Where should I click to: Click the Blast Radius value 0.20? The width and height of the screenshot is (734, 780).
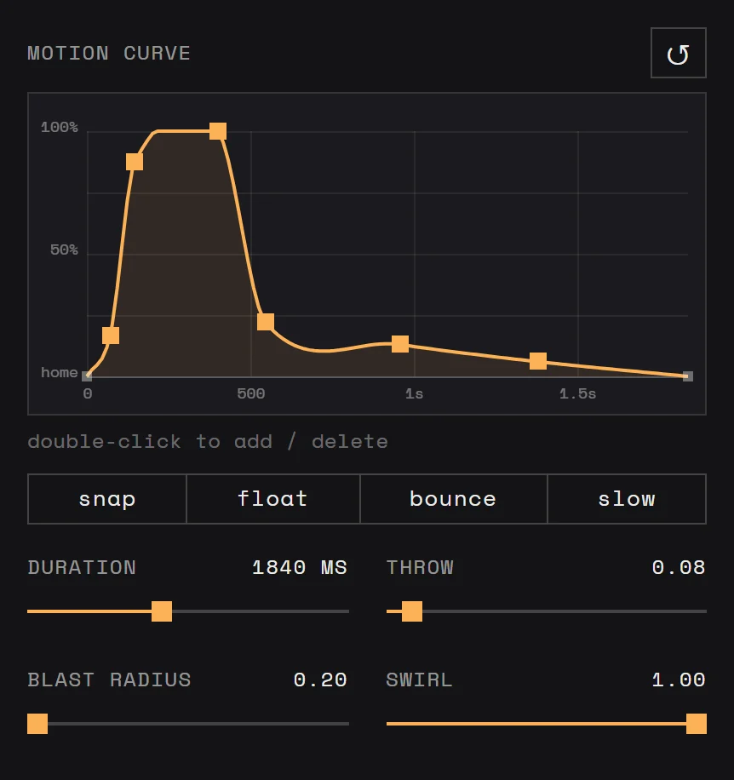pyautogui.click(x=320, y=680)
